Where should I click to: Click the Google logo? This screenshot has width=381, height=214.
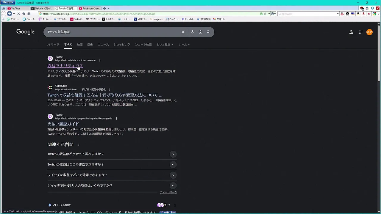click(x=25, y=32)
